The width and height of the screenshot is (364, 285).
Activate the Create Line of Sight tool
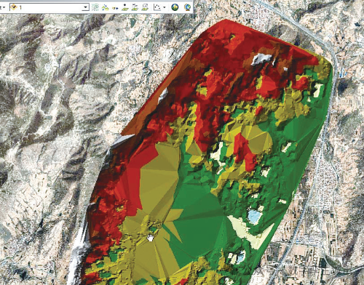115,7
